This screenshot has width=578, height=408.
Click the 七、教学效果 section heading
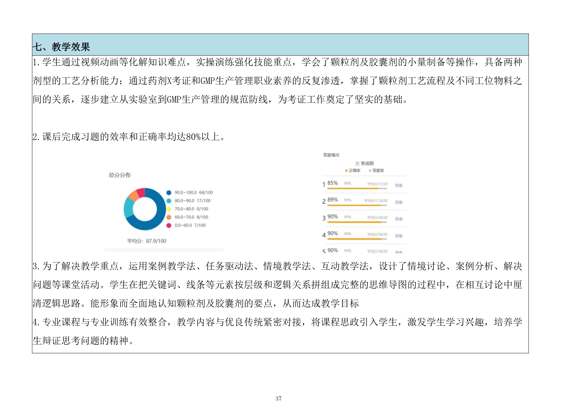(61, 47)
